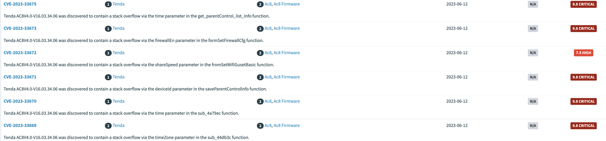This screenshot has width=606, height=141.
Task: Click the vendor count badge for CVE-2023-33673
Action: click(108, 29)
